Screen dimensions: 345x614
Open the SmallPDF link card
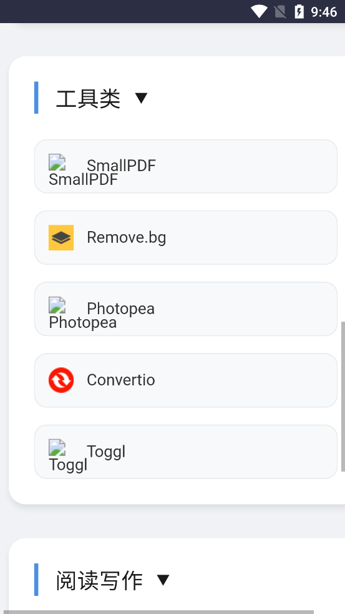pyautogui.click(x=186, y=166)
